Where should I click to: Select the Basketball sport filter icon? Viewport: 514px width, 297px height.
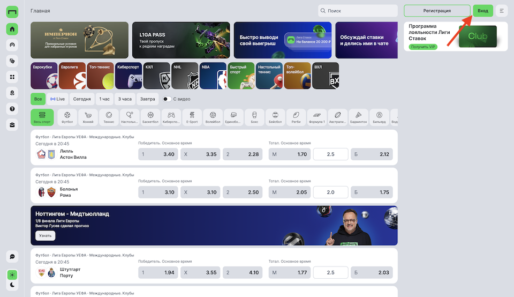point(150,117)
